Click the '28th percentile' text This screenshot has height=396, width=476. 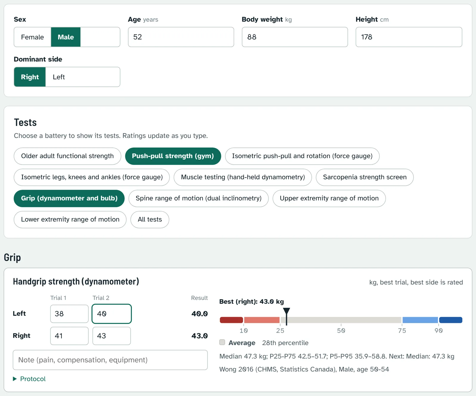285,343
